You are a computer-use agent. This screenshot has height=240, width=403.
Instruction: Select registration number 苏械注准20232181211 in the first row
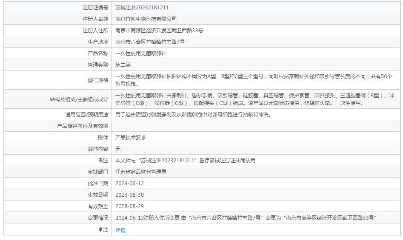tap(142, 8)
